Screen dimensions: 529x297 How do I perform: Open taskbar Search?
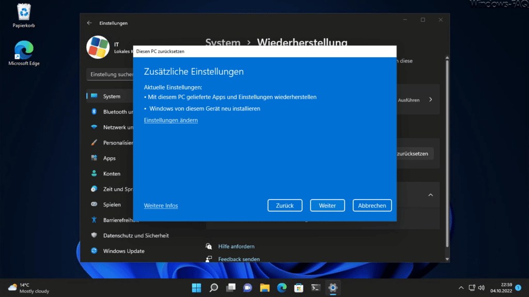tap(213, 288)
